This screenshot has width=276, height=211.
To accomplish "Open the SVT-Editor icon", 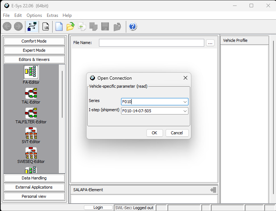I will tap(31, 133).
